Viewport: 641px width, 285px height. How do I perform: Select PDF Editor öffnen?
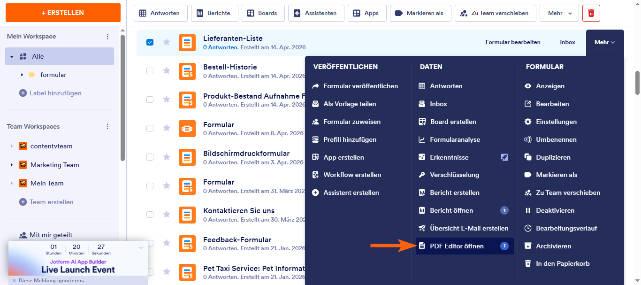click(x=465, y=246)
